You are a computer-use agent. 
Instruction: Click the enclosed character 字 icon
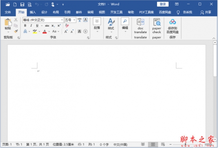click(85, 31)
